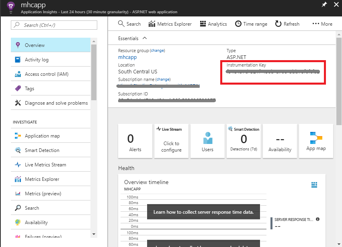Click the sidebar Search magnifier icon under Investigate
Viewport: 342px width, 247px height.
(x=18, y=208)
